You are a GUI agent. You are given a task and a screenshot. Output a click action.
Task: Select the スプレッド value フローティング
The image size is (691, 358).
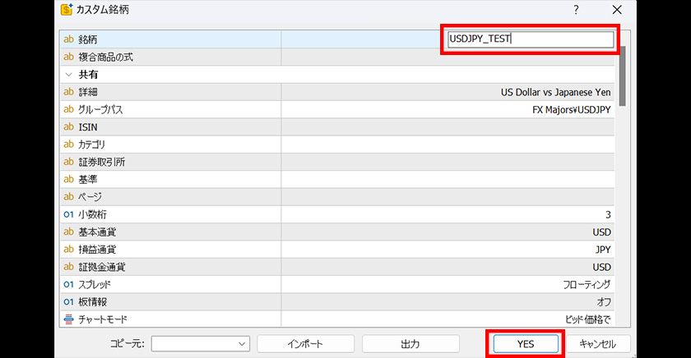[587, 284]
